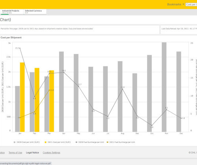The height and width of the screenshot is (165, 197).
Task: Click the Aug label on the x-axis
Action: click(x=122, y=133)
